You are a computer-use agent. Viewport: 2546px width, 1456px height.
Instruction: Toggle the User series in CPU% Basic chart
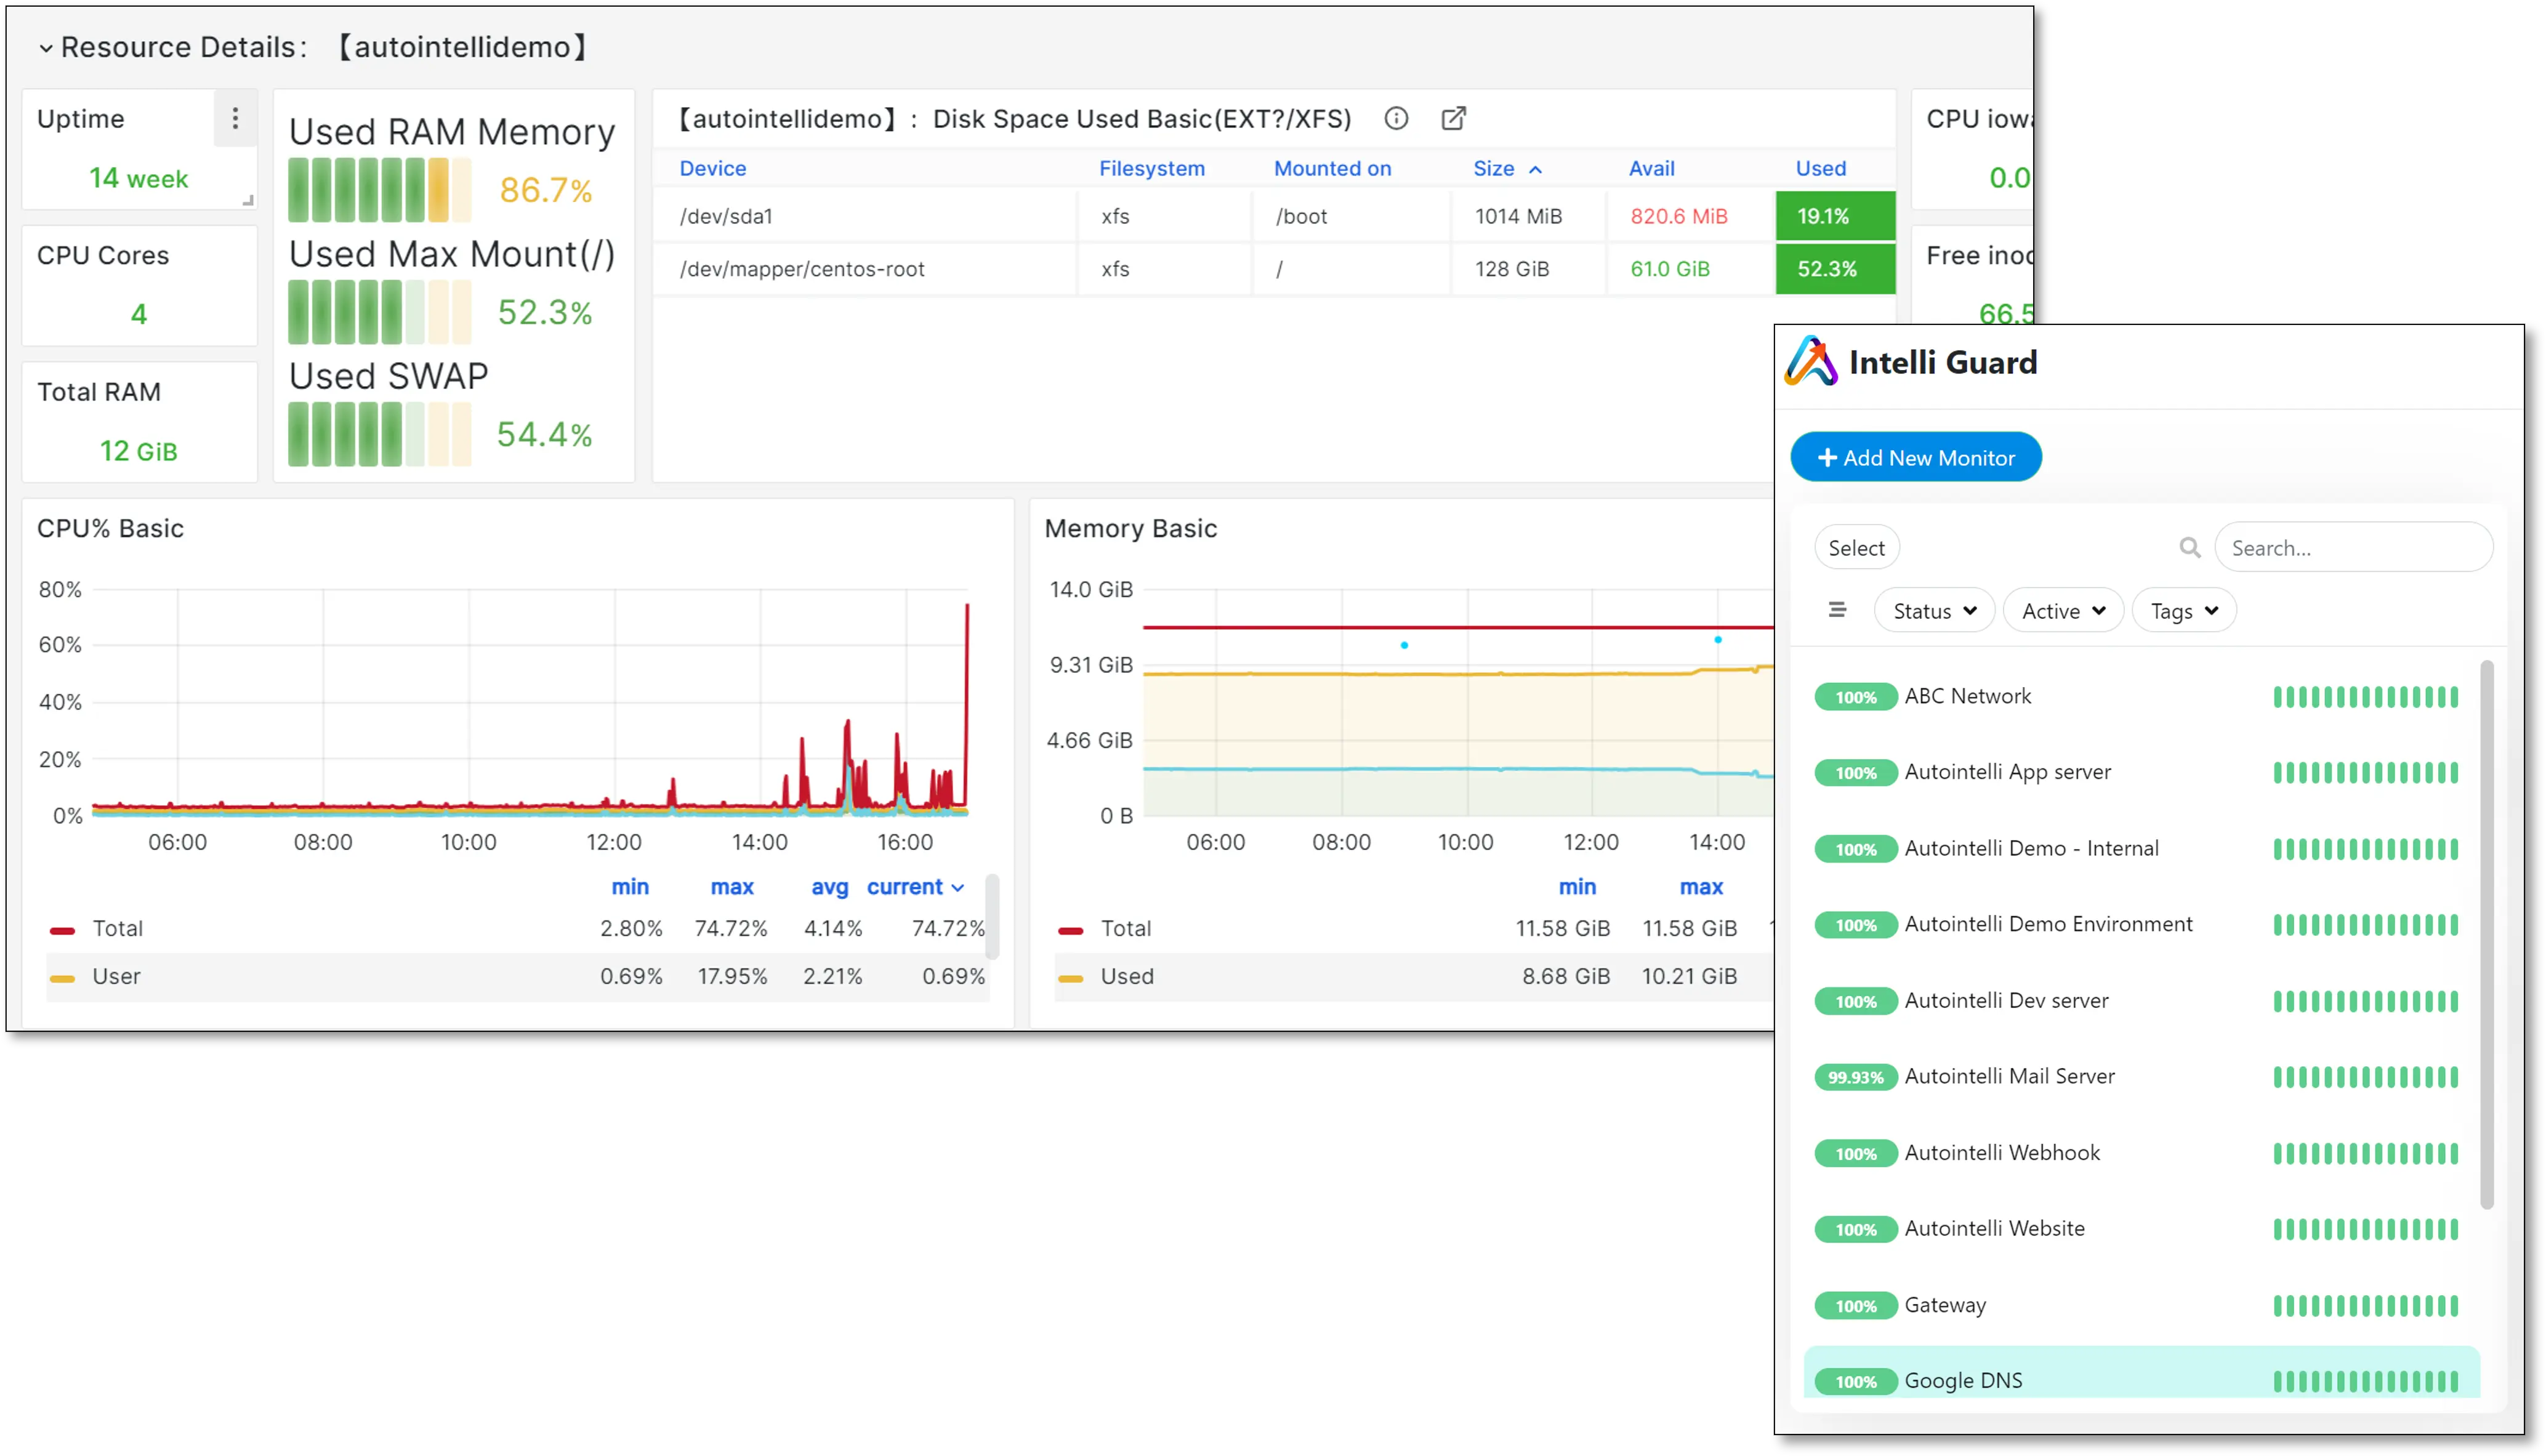tap(116, 976)
